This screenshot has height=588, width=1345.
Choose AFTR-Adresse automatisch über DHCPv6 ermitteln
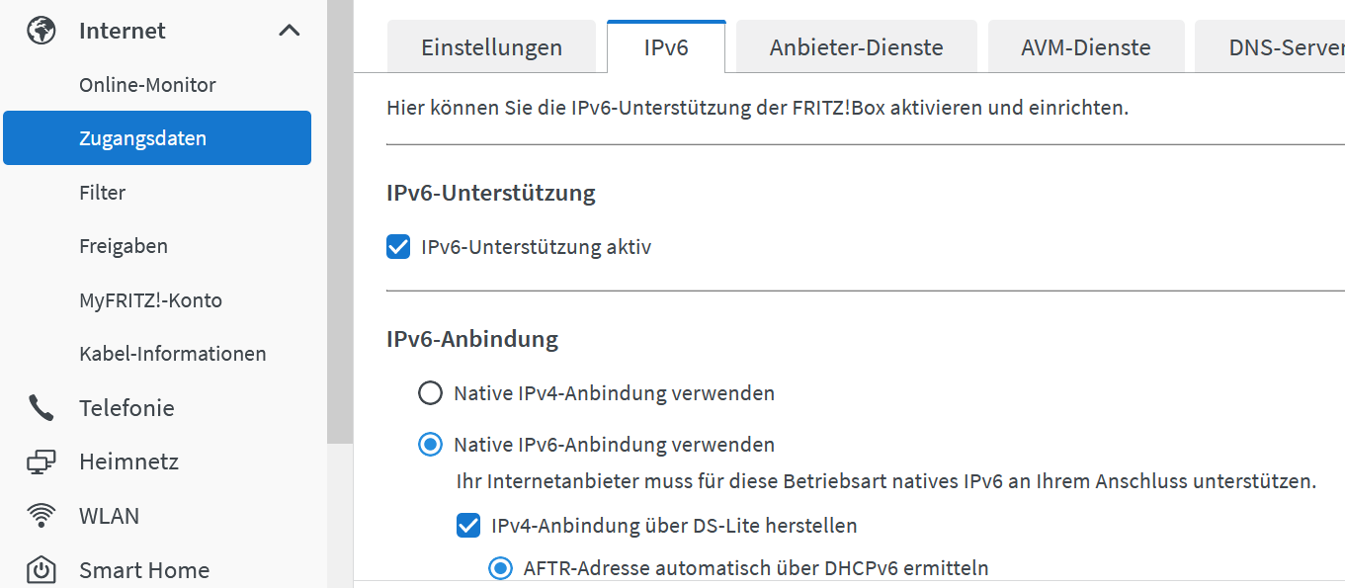502,567
